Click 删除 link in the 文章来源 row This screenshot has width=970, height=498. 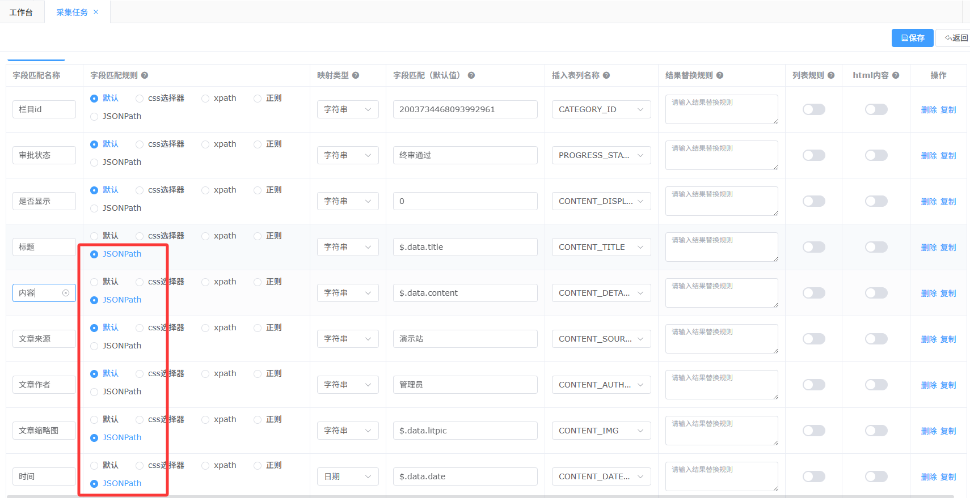929,339
